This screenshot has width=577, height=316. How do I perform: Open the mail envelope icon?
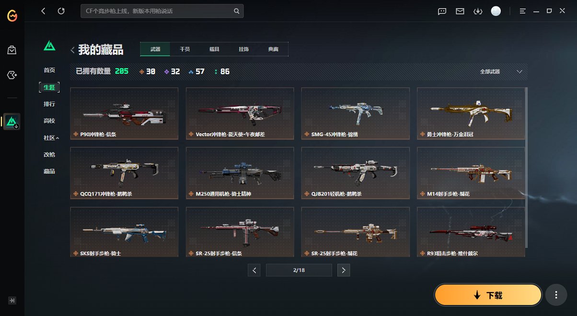click(460, 11)
